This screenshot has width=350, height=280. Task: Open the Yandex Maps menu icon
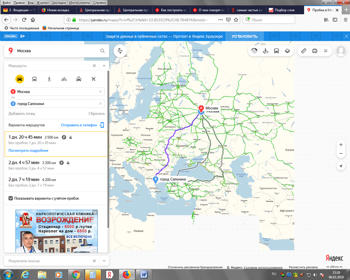[x=326, y=51]
